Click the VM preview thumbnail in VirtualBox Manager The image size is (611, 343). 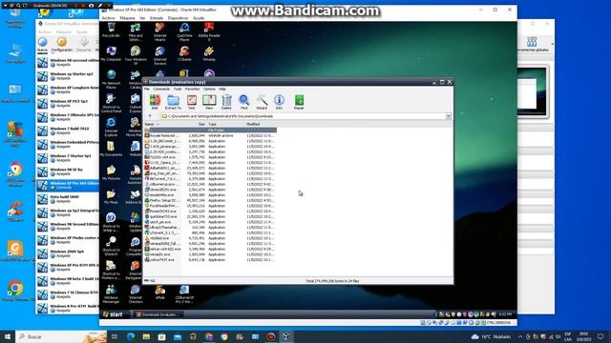click(x=533, y=92)
